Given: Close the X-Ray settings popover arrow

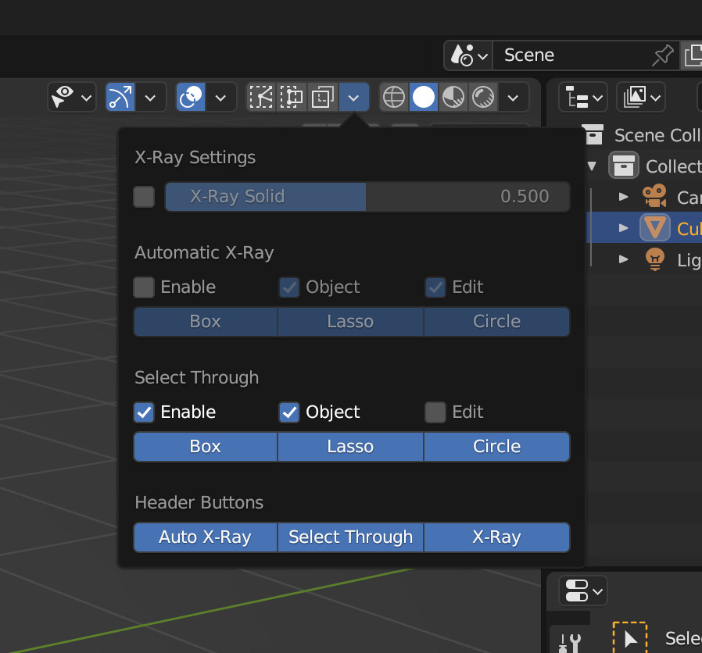Looking at the screenshot, I should click(x=353, y=98).
